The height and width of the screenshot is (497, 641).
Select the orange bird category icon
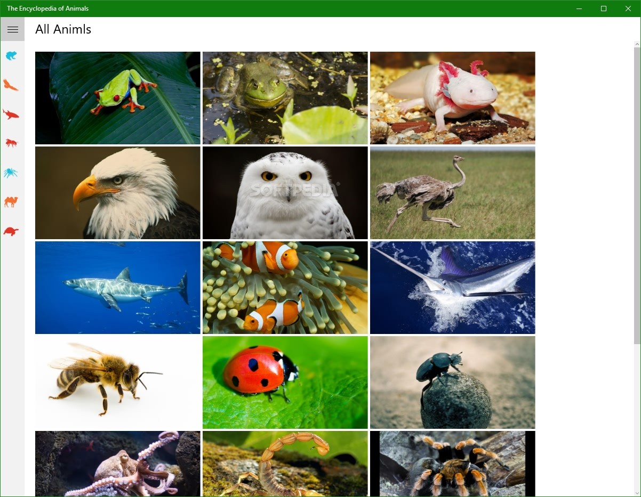pyautogui.click(x=11, y=85)
